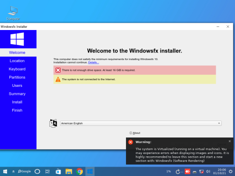Click the language translation icon

coord(53,123)
